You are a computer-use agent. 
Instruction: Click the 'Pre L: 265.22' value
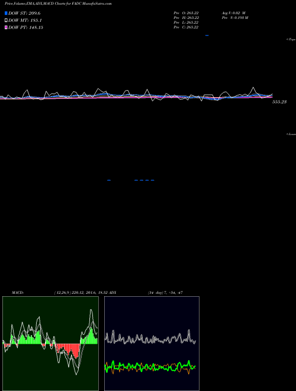(x=186, y=23)
